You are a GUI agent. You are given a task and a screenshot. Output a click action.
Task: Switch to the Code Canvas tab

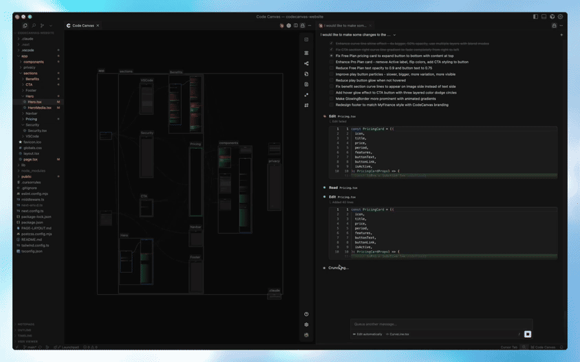click(x=83, y=25)
